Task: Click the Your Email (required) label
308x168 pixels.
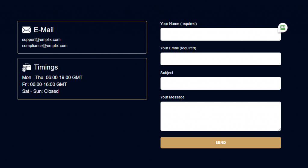Action: pos(178,48)
